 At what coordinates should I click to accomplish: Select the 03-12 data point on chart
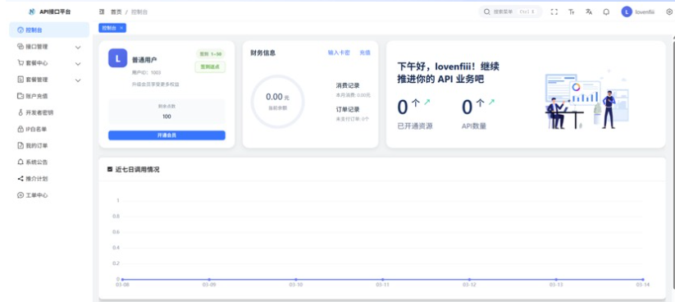[x=469, y=280]
